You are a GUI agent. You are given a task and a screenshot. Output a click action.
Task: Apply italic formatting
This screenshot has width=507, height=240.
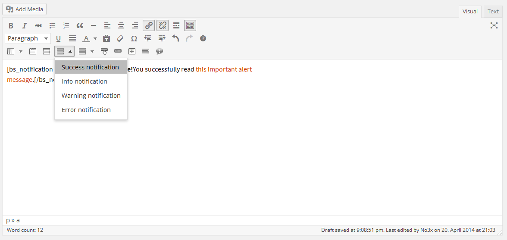[x=24, y=25]
